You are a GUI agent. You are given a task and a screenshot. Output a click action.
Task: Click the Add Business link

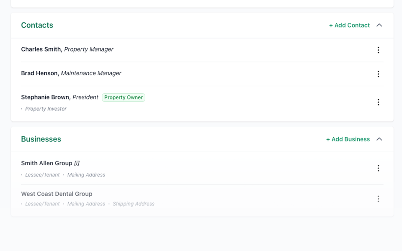tap(348, 139)
